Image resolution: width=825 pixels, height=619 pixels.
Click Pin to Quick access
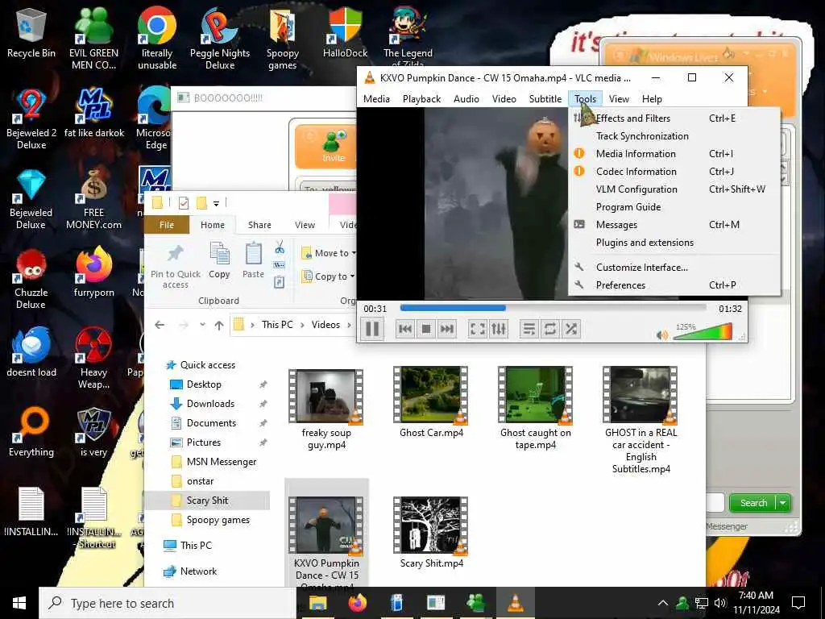tap(175, 266)
